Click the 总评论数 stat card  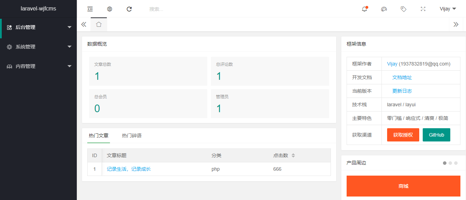tap(270, 71)
